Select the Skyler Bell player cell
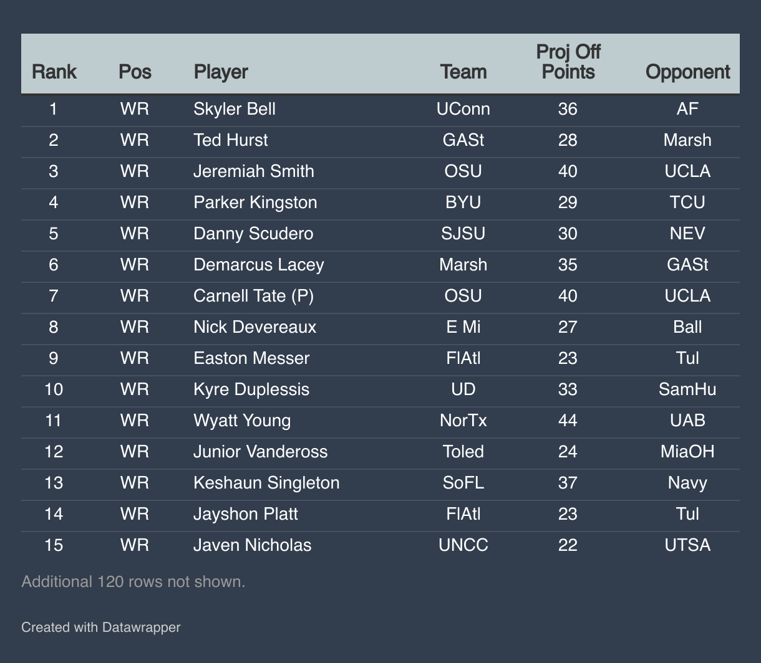The image size is (761, 663). click(235, 109)
